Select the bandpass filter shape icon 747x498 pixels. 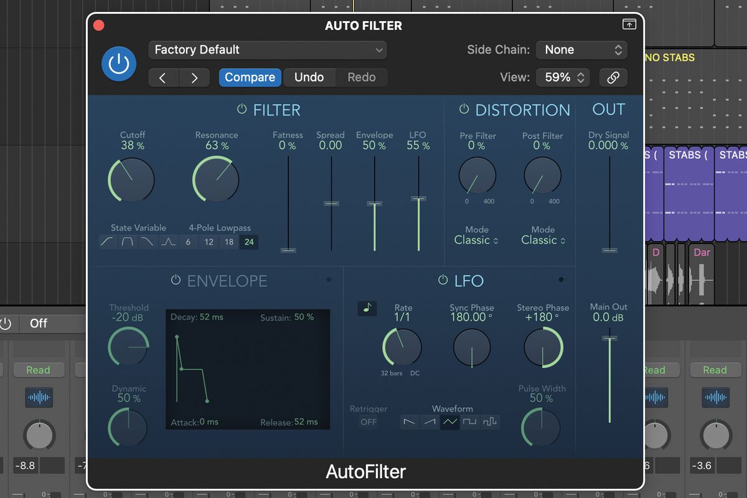pos(127,242)
